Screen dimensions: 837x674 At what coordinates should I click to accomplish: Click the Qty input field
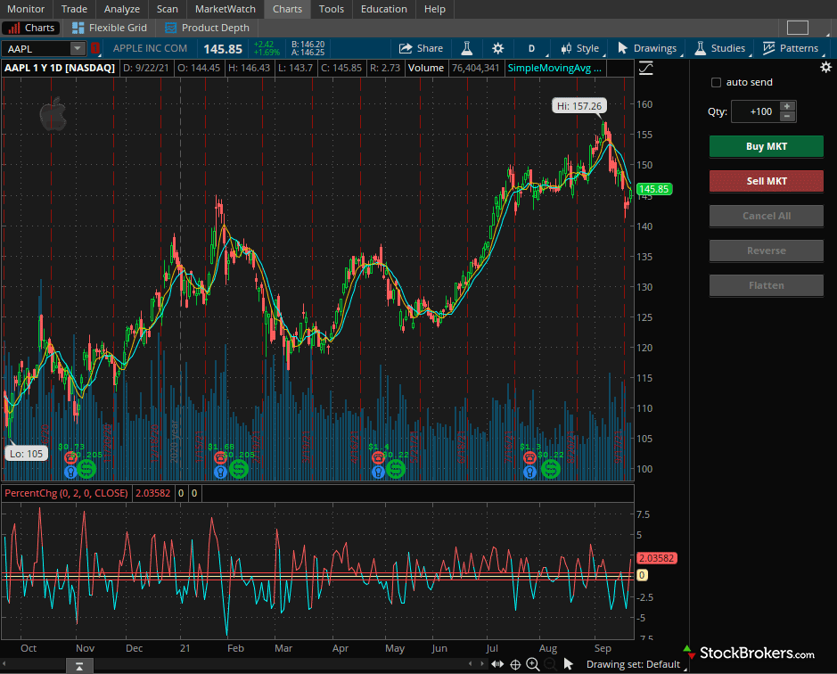(754, 111)
